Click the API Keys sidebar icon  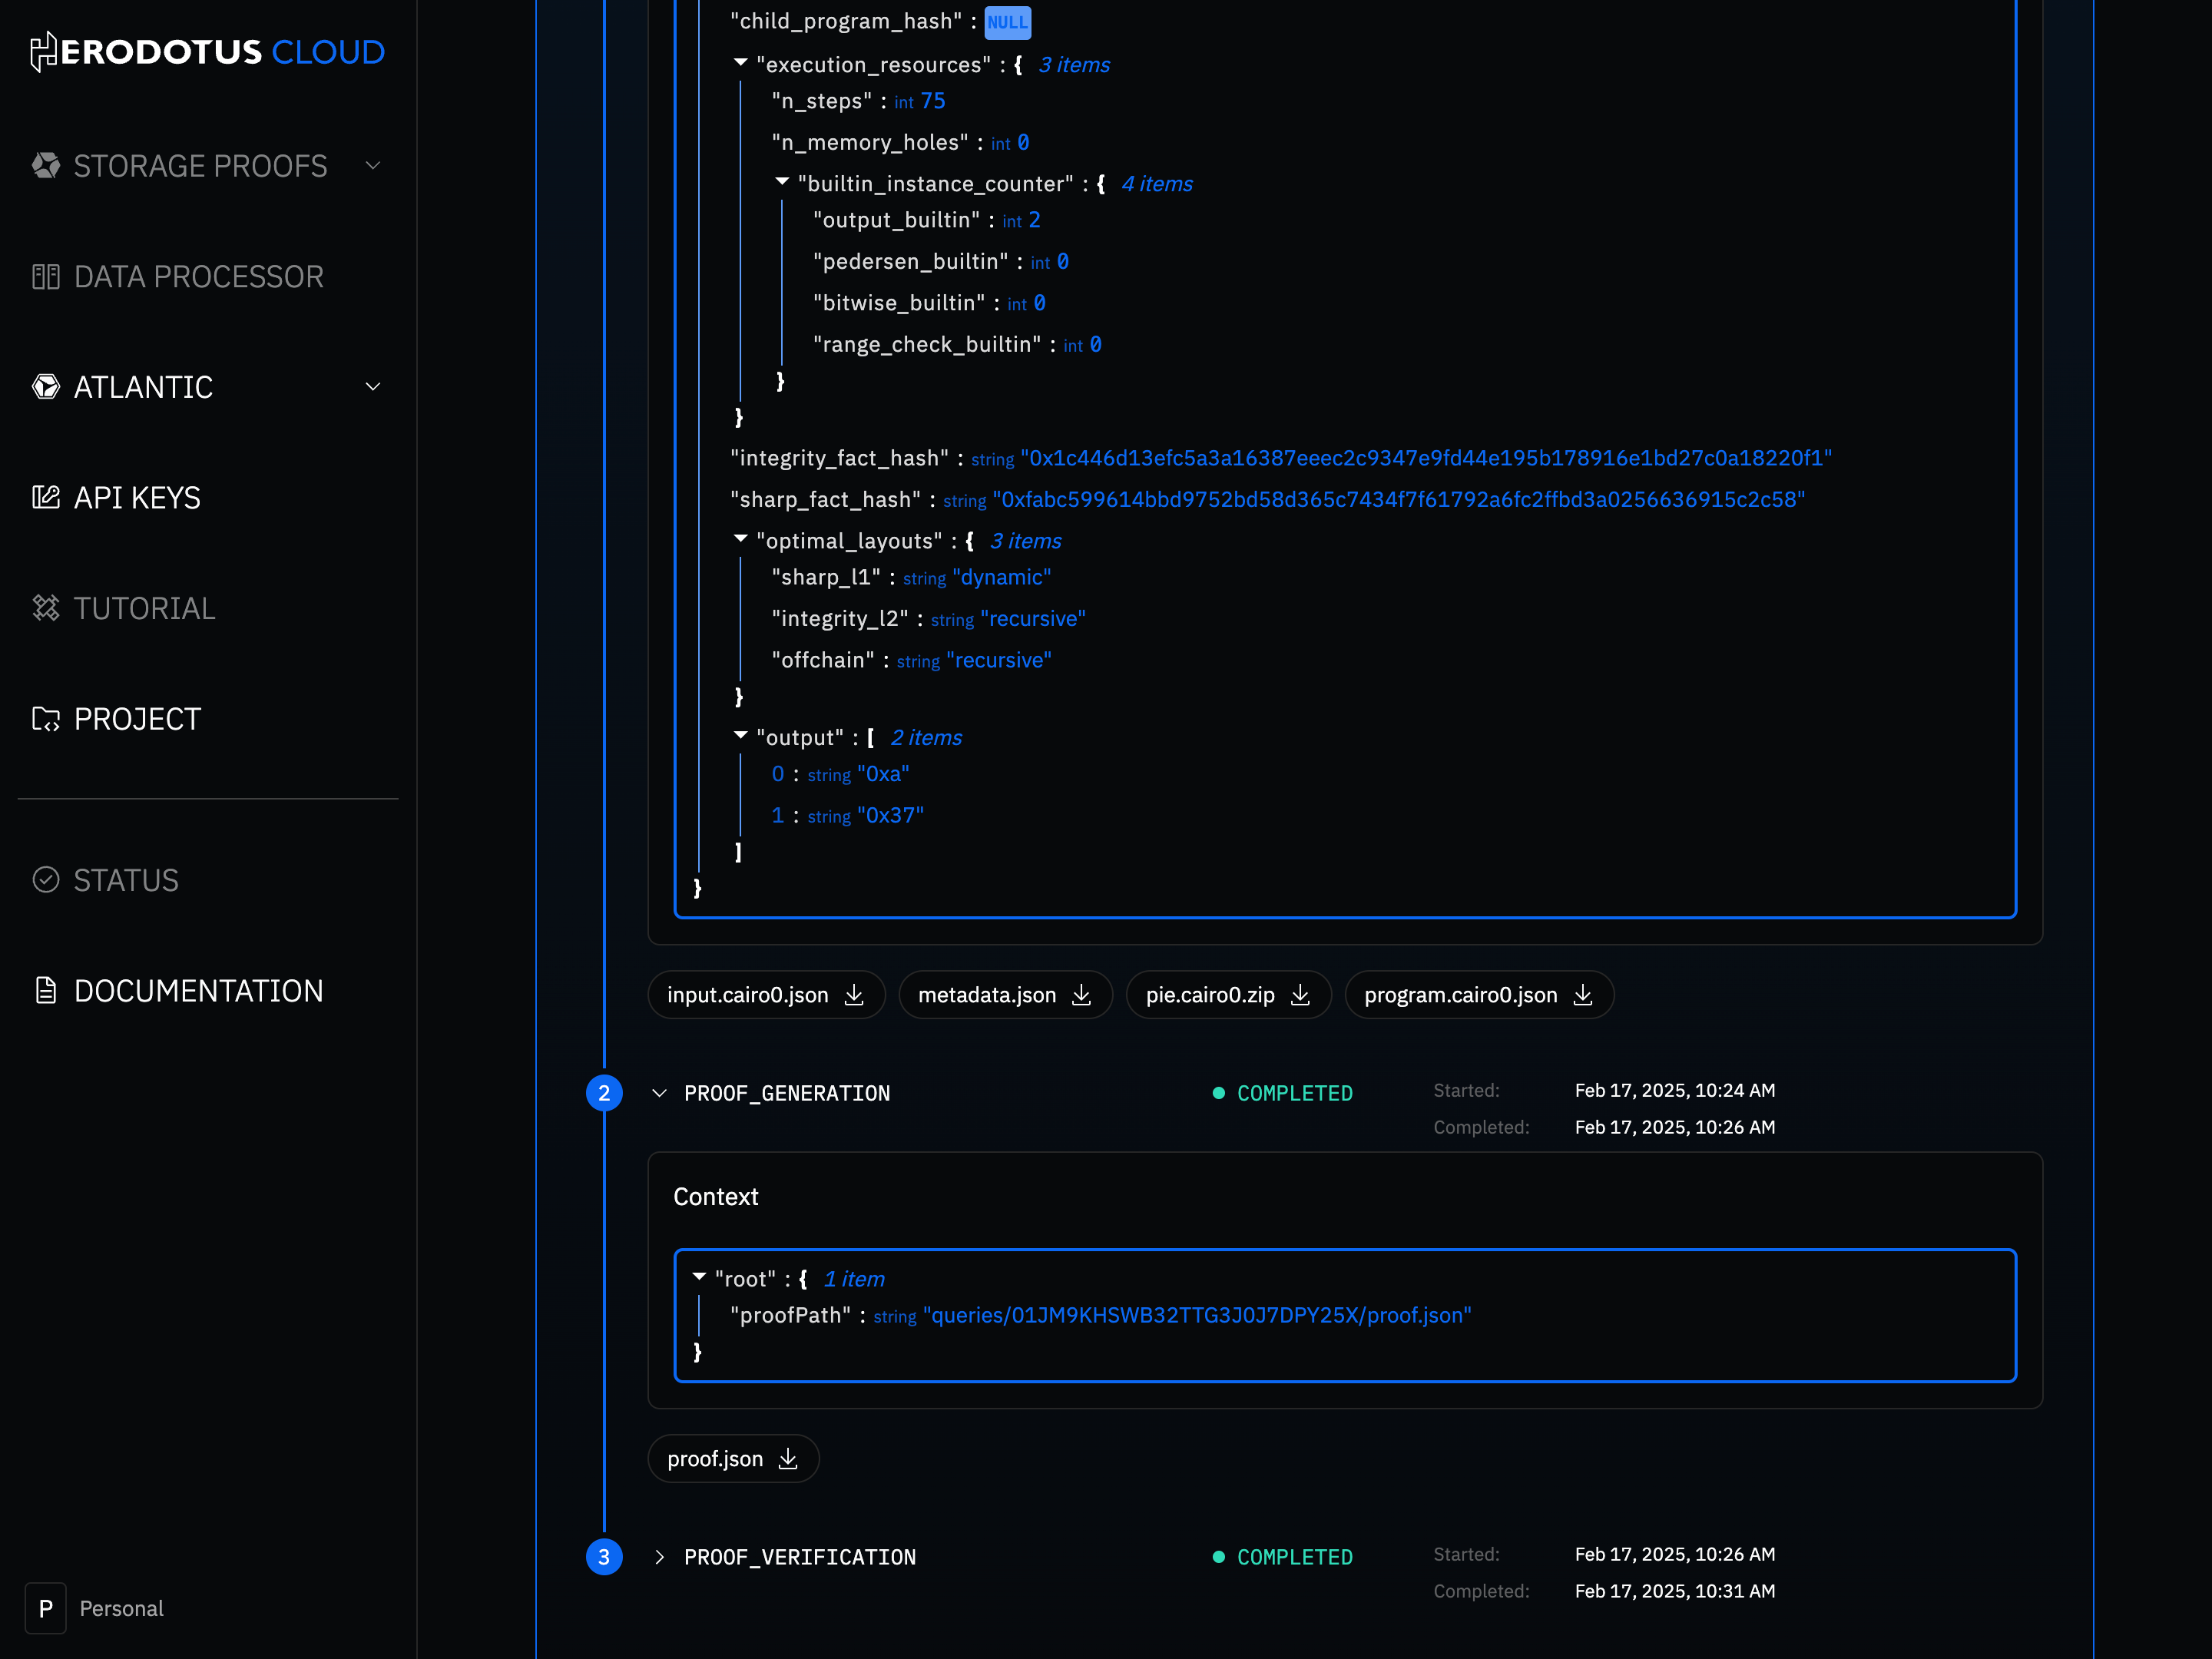(46, 498)
